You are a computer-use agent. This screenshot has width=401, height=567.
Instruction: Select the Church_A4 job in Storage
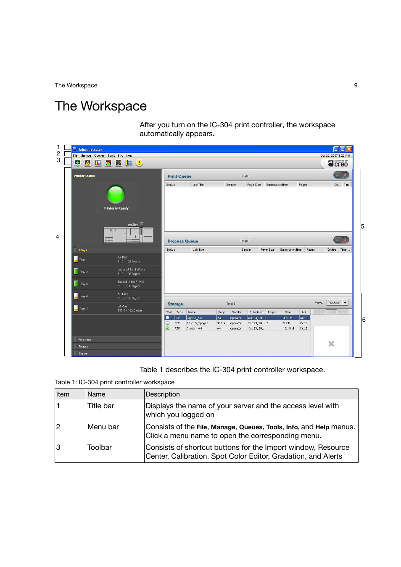(237, 328)
